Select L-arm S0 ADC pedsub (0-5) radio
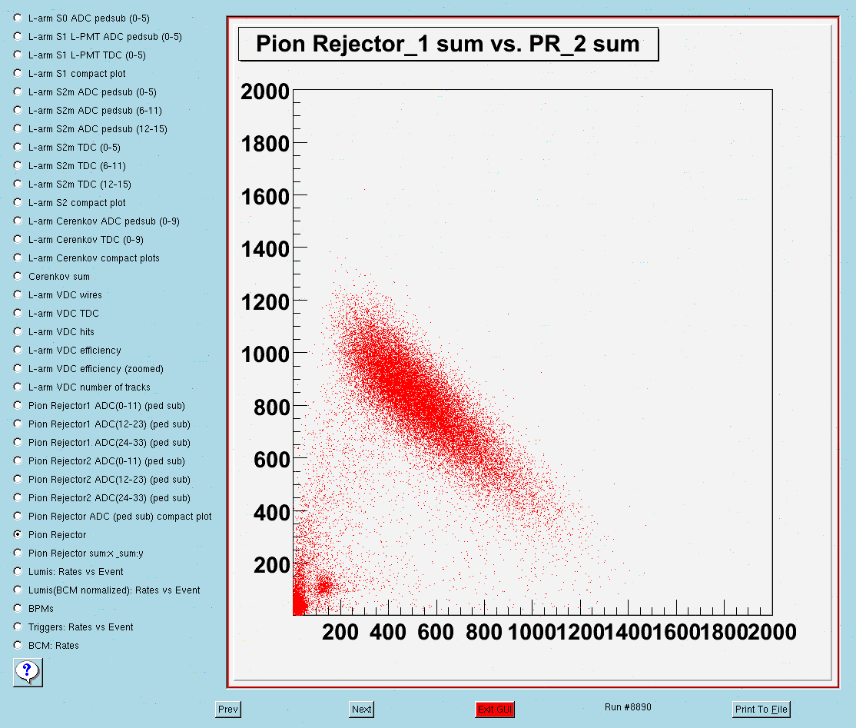 (18, 18)
